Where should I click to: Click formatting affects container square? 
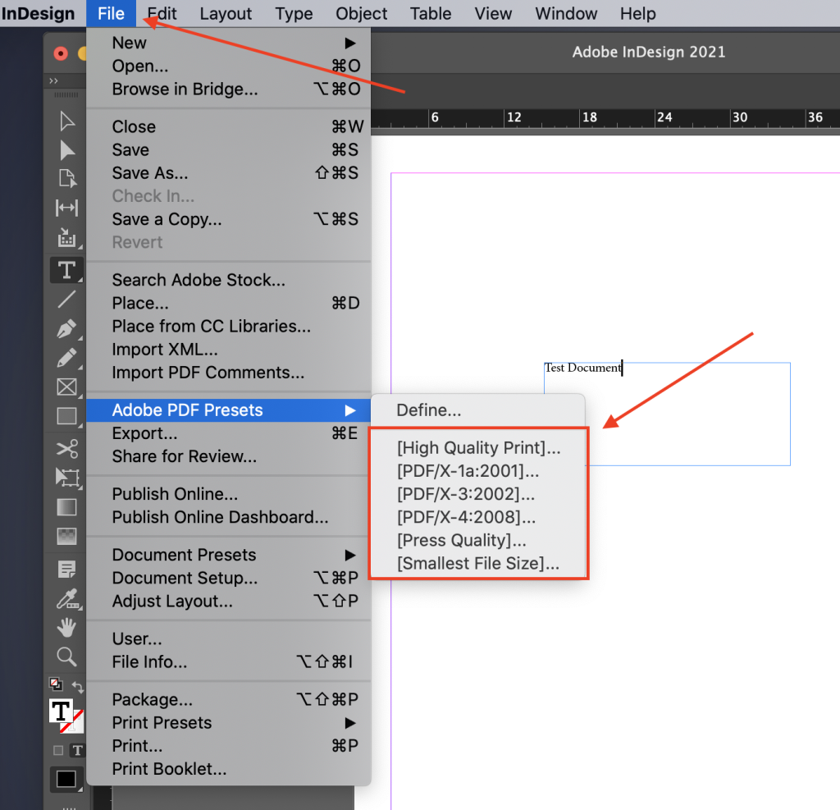coord(58,750)
